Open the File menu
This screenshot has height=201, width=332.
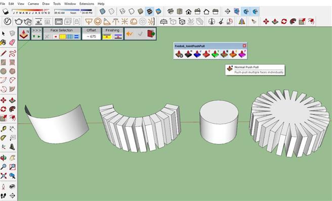click(x=3, y=4)
